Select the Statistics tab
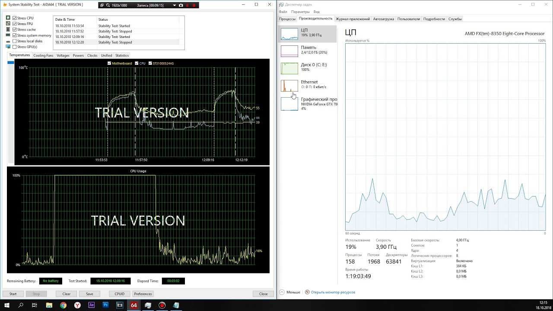 (122, 55)
